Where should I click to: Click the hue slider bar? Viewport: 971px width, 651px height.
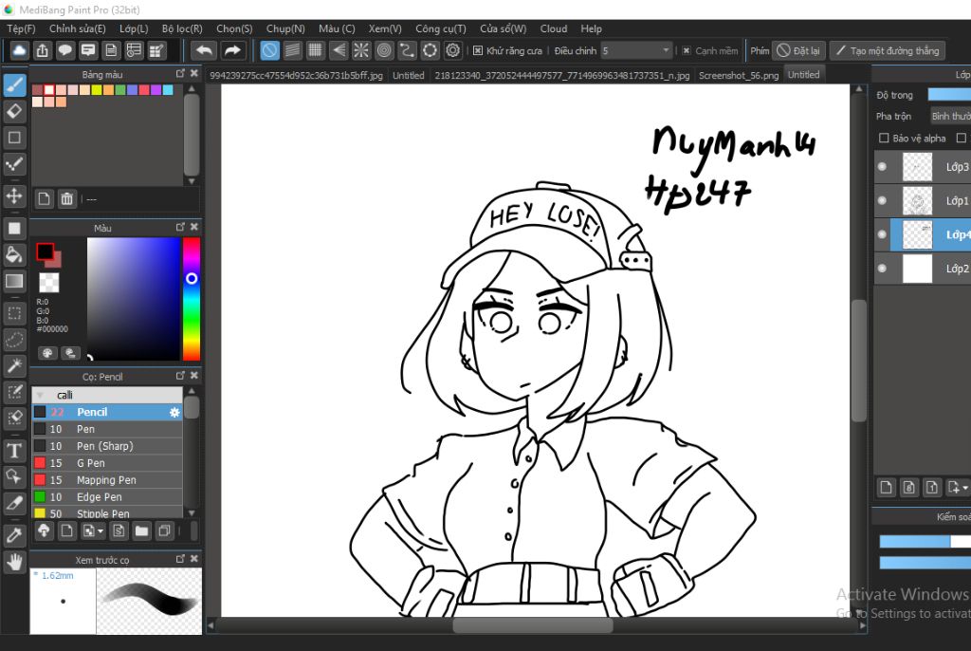(192, 299)
